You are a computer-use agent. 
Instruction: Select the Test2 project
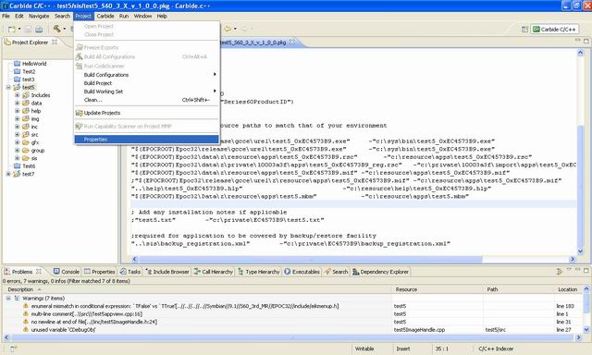coord(29,72)
